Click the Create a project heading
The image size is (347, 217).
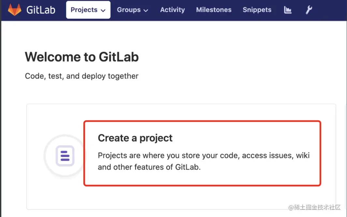coord(135,138)
